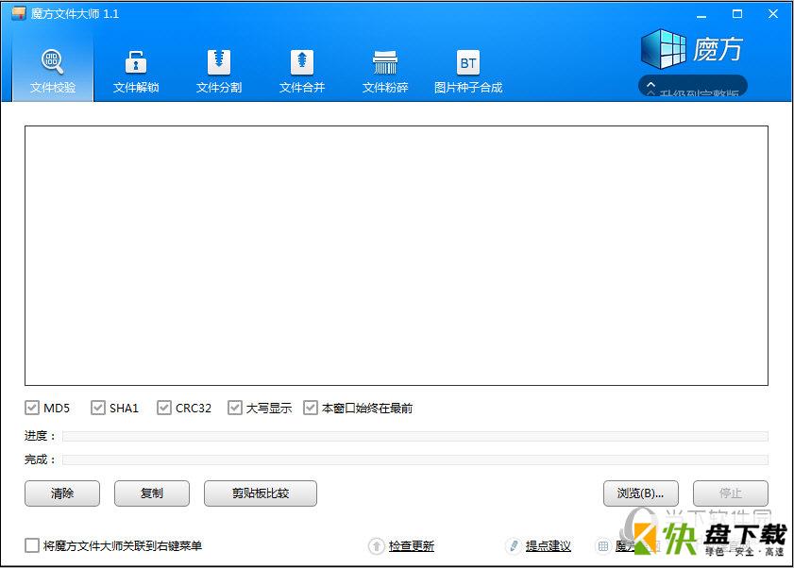Click the 停止 stop button
Image resolution: width=794 pixels, height=568 pixels.
[x=730, y=493]
